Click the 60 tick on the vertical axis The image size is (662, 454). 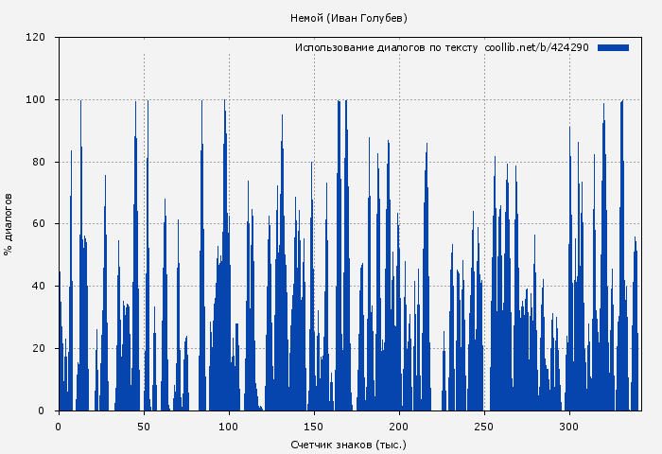(39, 224)
